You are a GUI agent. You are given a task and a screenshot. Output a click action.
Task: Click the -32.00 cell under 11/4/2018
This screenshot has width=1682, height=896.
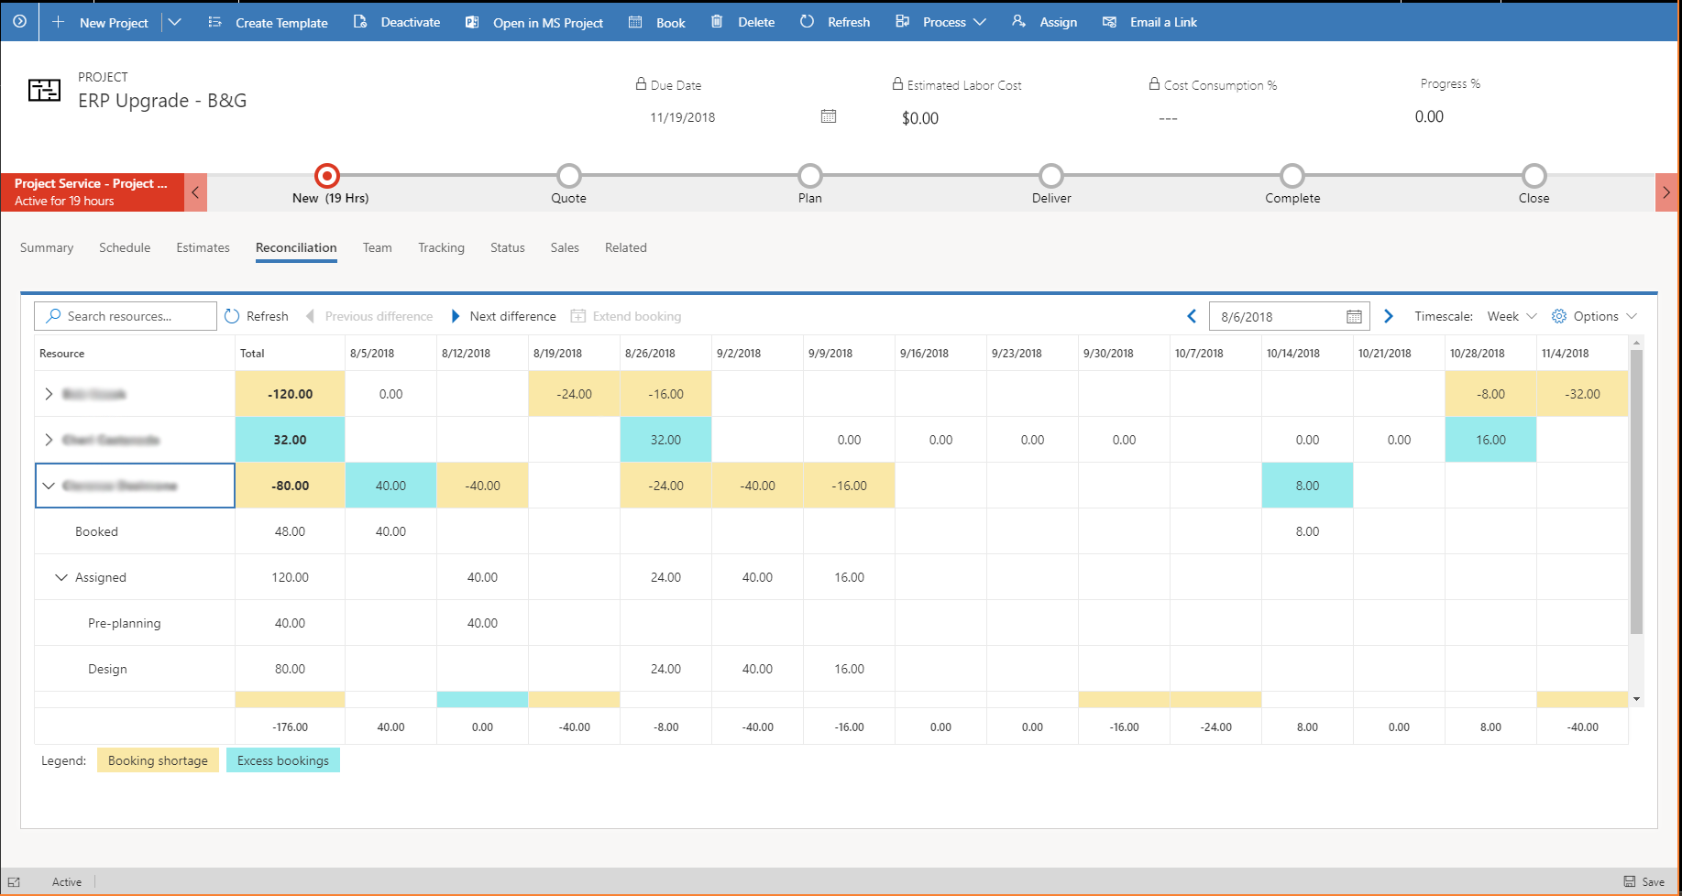tap(1583, 394)
